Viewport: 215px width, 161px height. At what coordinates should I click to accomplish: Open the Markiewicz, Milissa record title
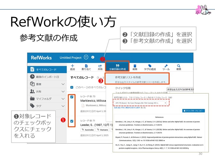coord(93,101)
